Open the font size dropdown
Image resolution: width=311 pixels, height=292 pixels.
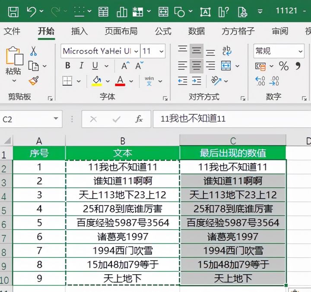pyautogui.click(x=161, y=51)
